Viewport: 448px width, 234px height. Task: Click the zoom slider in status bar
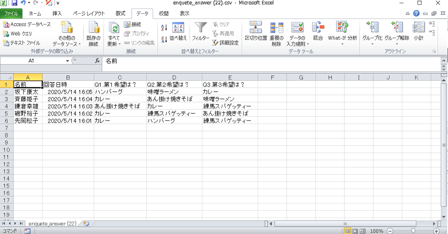click(x=413, y=231)
